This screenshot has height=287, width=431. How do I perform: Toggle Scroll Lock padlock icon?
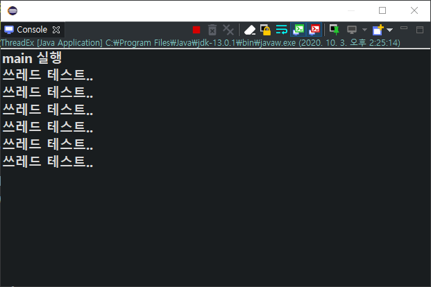[266, 30]
